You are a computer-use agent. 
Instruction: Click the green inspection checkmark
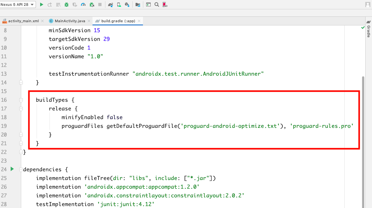point(363,28)
